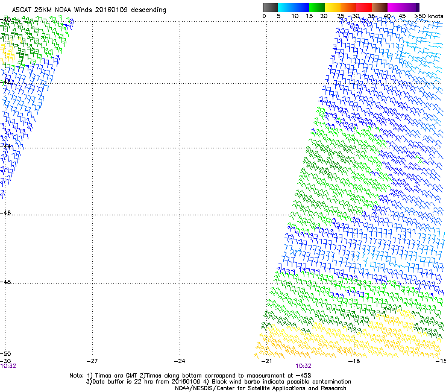Click the '-50' latitude axis label

[x=5, y=354]
